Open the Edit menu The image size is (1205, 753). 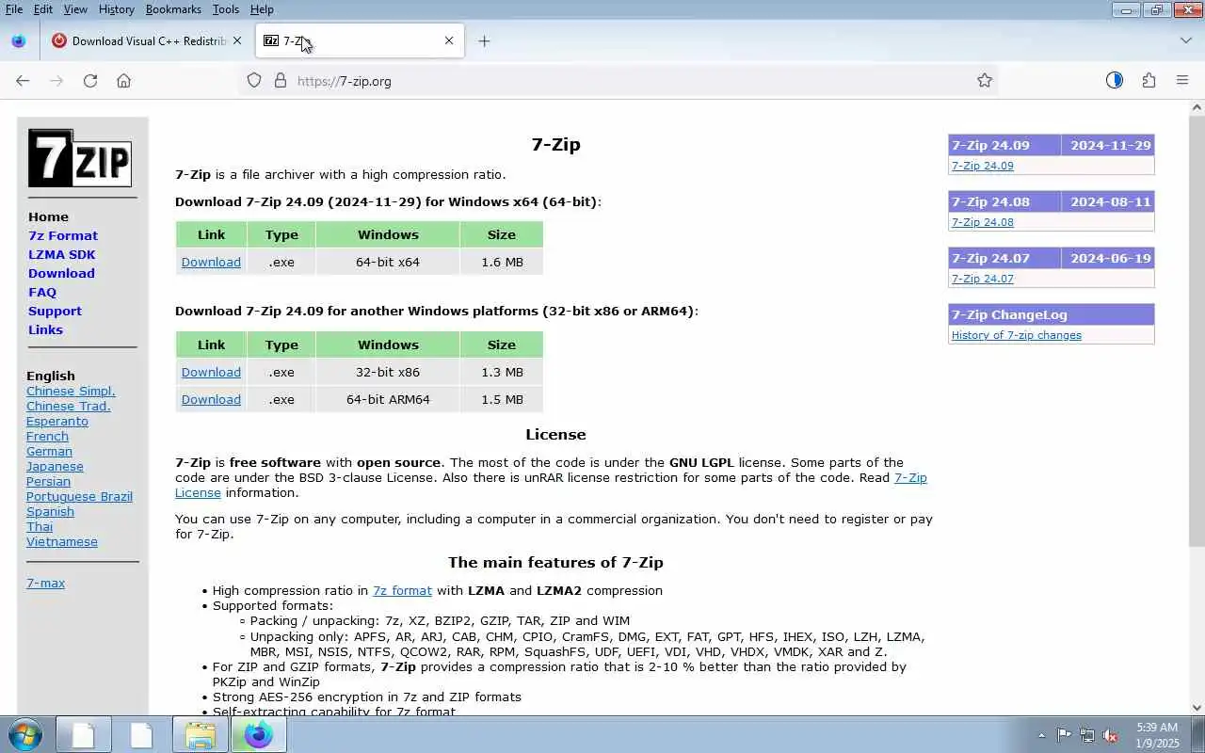point(43,9)
